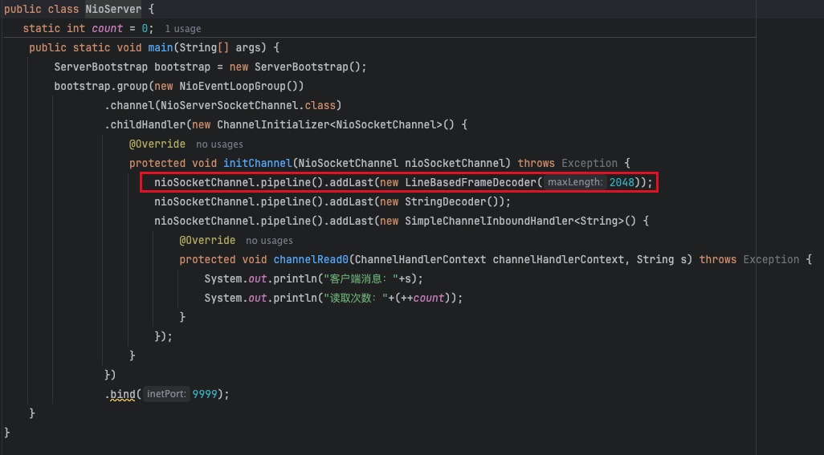Click the inetPort parameter hint
824x455 pixels.
coord(165,394)
